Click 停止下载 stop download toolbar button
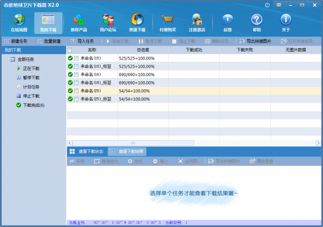The image size is (323, 227). pyautogui.click(x=184, y=41)
